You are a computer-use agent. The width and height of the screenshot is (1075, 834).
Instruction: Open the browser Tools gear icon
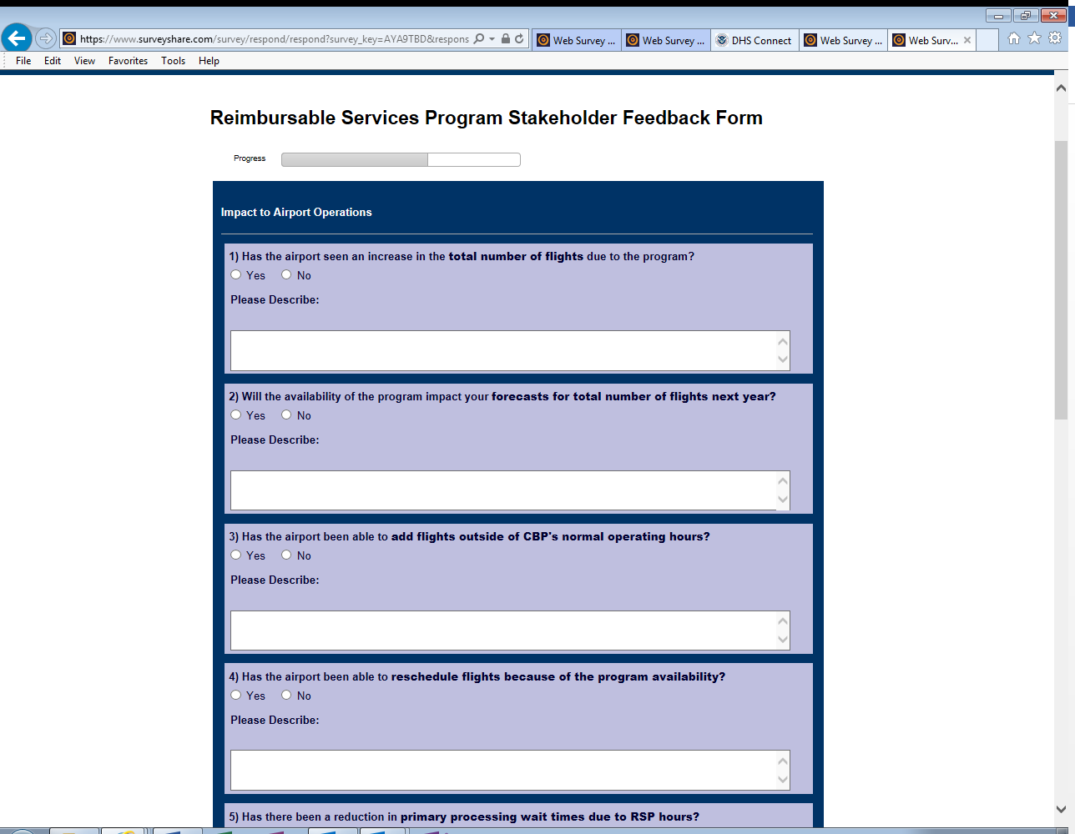(1055, 38)
